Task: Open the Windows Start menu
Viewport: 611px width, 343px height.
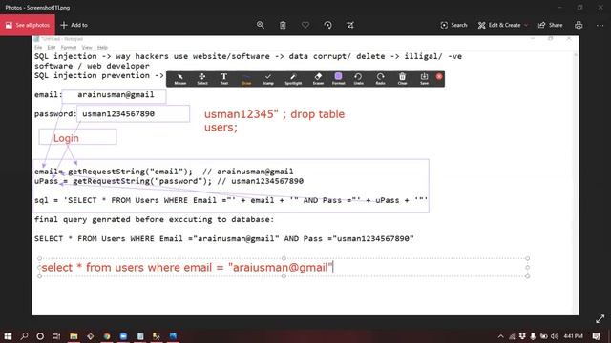Action: 8,336
